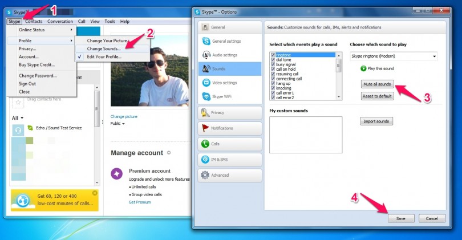
Task: Open Privacy section with key icon
Action: pyautogui.click(x=205, y=113)
